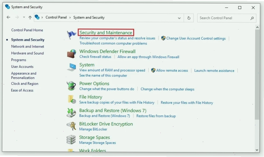Image resolution: width=264 pixels, height=157 pixels.
Task: Click Save backup copies of your files
Action: [x=117, y=103]
